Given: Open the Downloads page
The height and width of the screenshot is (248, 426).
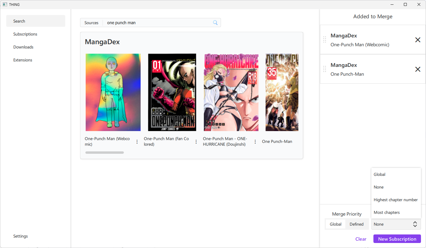Looking at the screenshot, I should pyautogui.click(x=36, y=47).
